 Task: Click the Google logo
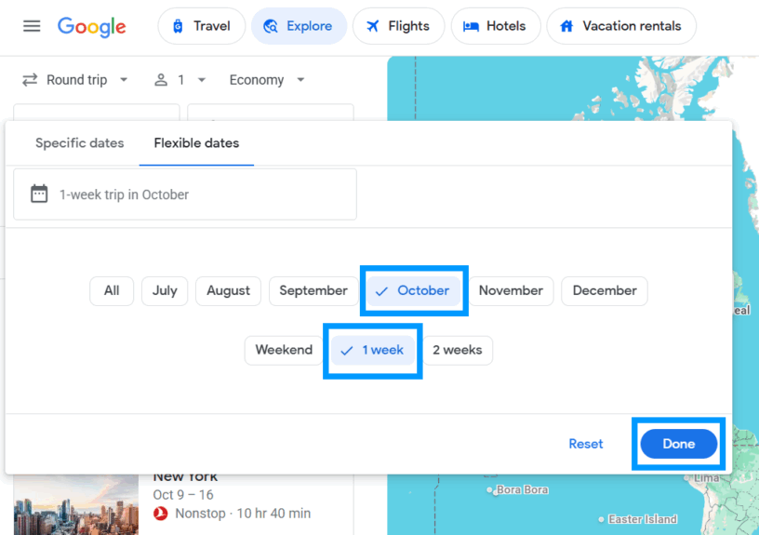click(91, 27)
